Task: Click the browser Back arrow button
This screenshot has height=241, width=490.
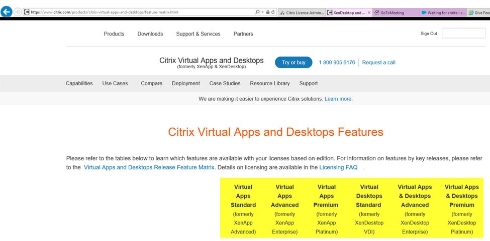Action: click(7, 12)
